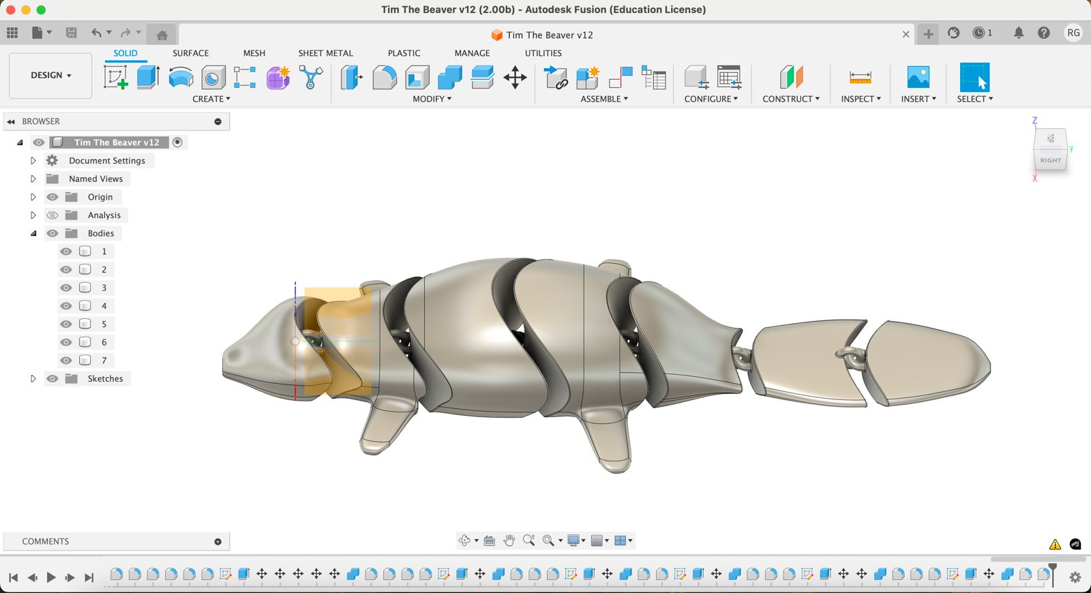Screen dimensions: 1091x593
Task: Click the ViewCube RIGHT face
Action: [1050, 160]
